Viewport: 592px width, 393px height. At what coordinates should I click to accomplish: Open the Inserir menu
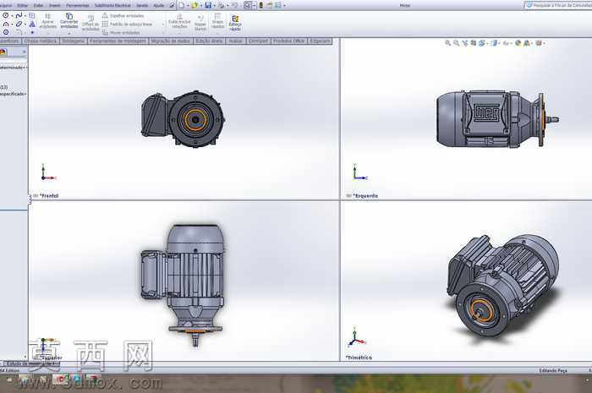54,5
